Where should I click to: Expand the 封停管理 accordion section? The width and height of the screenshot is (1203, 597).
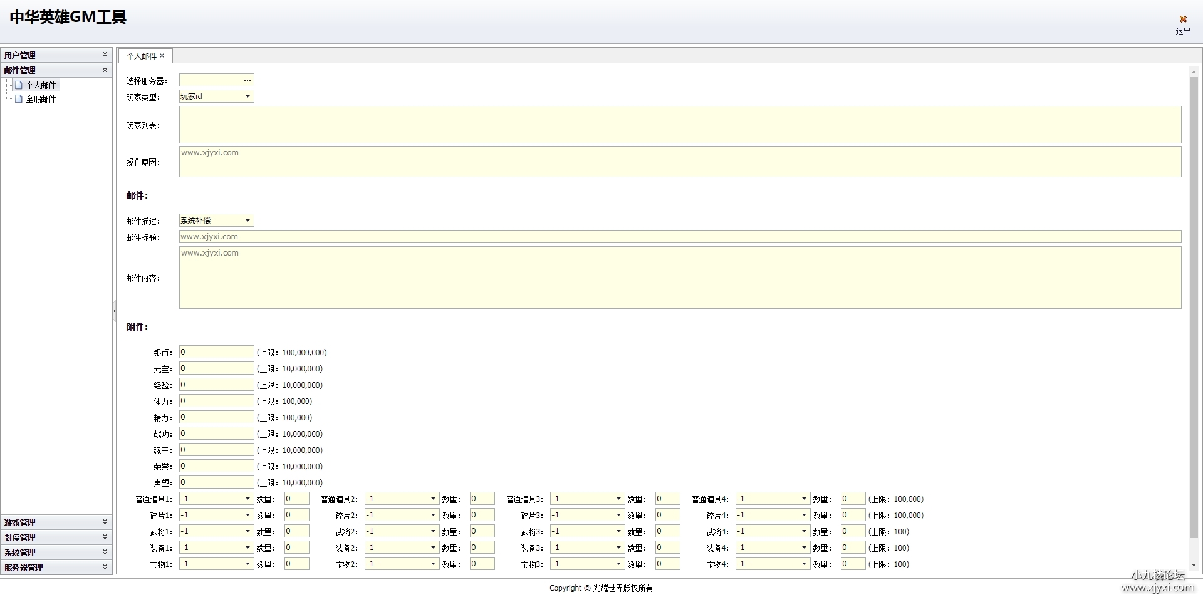(x=105, y=537)
